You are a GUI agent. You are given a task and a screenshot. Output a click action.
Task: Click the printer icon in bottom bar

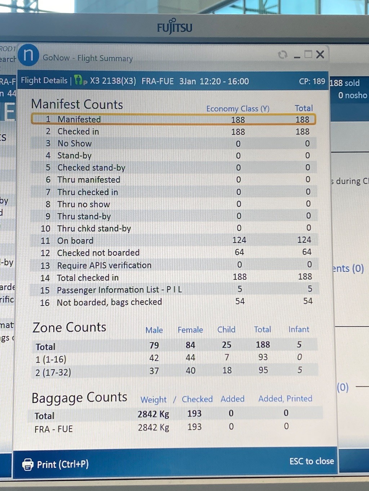[28, 464]
